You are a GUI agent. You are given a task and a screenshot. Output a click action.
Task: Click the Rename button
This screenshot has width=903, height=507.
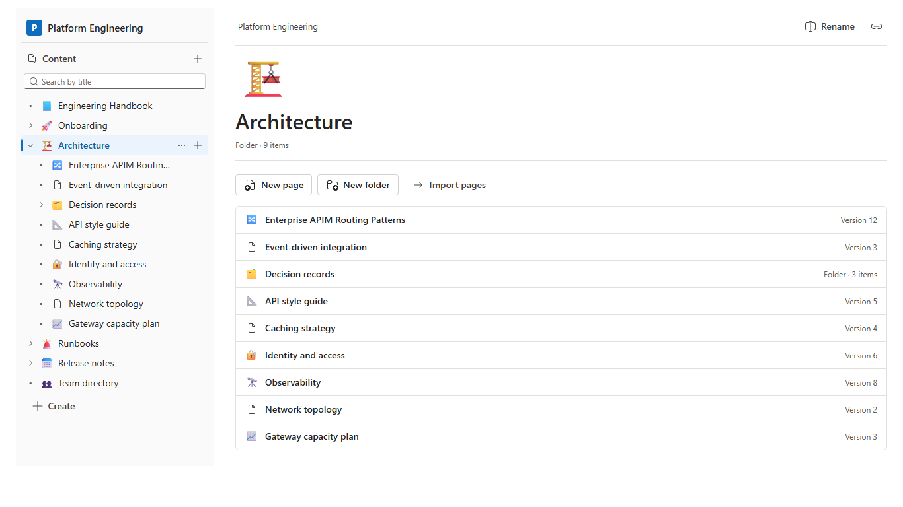coord(830,27)
